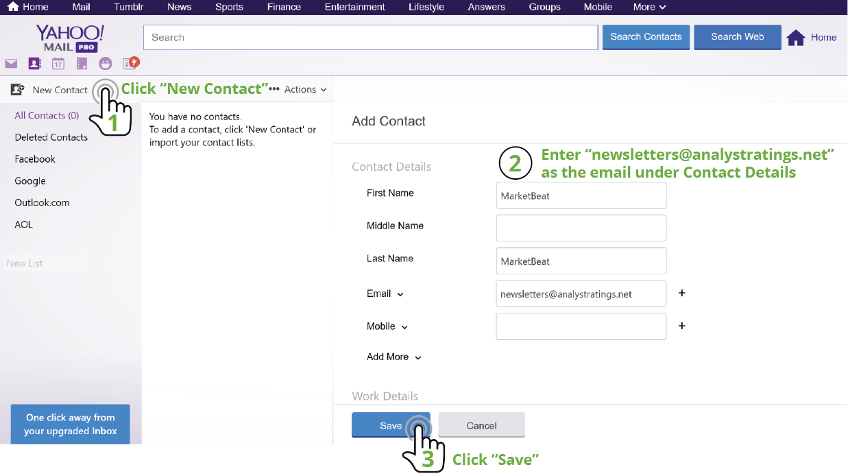Open the Notepad icon
The image size is (848, 476).
(82, 64)
